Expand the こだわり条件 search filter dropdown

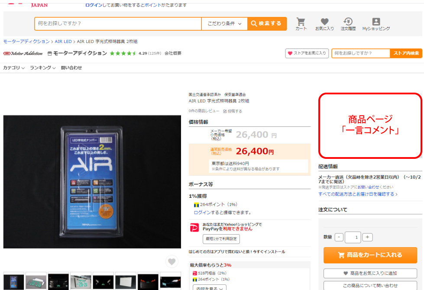tap(224, 23)
